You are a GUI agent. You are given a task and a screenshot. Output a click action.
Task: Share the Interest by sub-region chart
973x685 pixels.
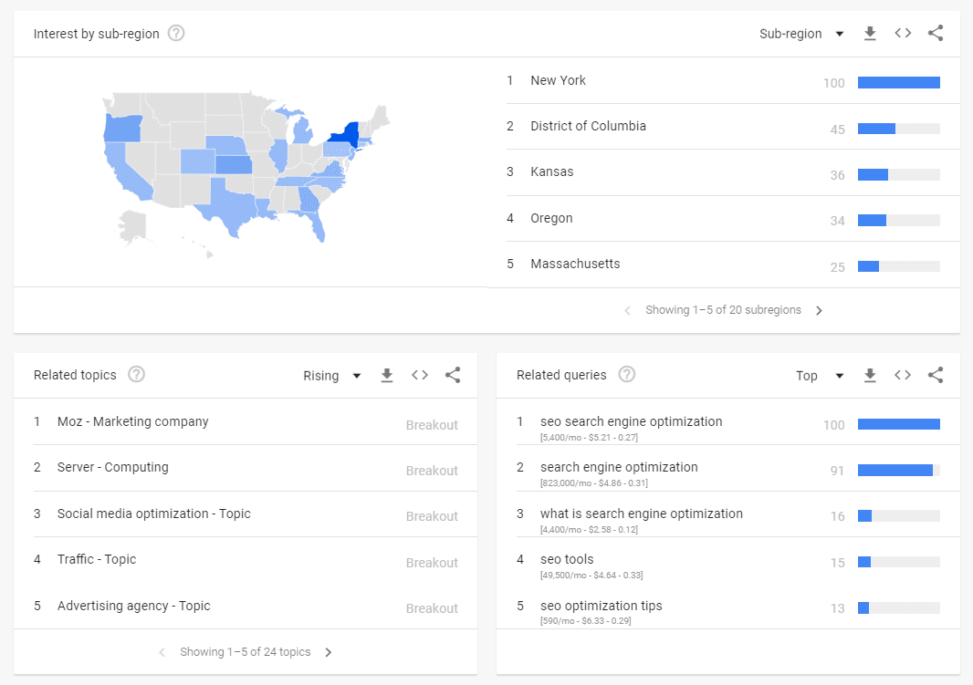tap(936, 33)
